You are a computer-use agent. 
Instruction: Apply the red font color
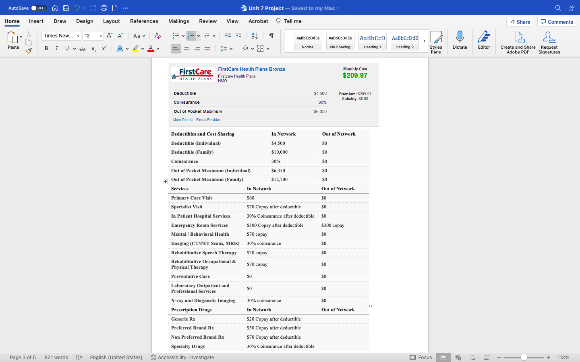(151, 49)
